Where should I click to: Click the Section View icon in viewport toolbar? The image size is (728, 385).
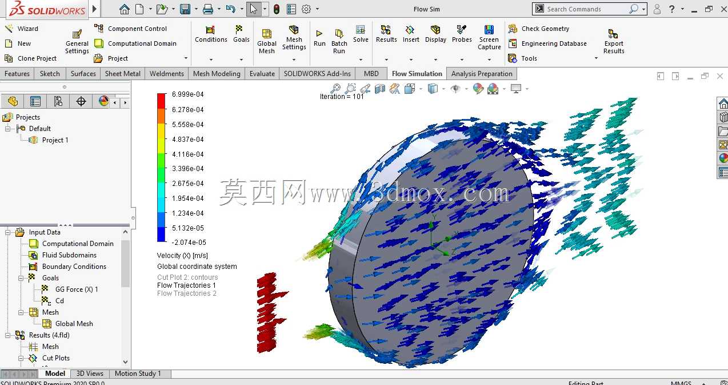[380, 88]
